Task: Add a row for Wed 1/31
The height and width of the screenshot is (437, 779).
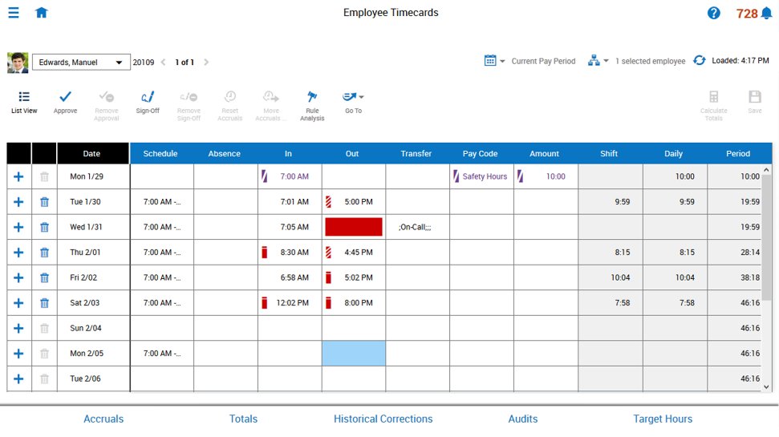Action: tap(18, 227)
